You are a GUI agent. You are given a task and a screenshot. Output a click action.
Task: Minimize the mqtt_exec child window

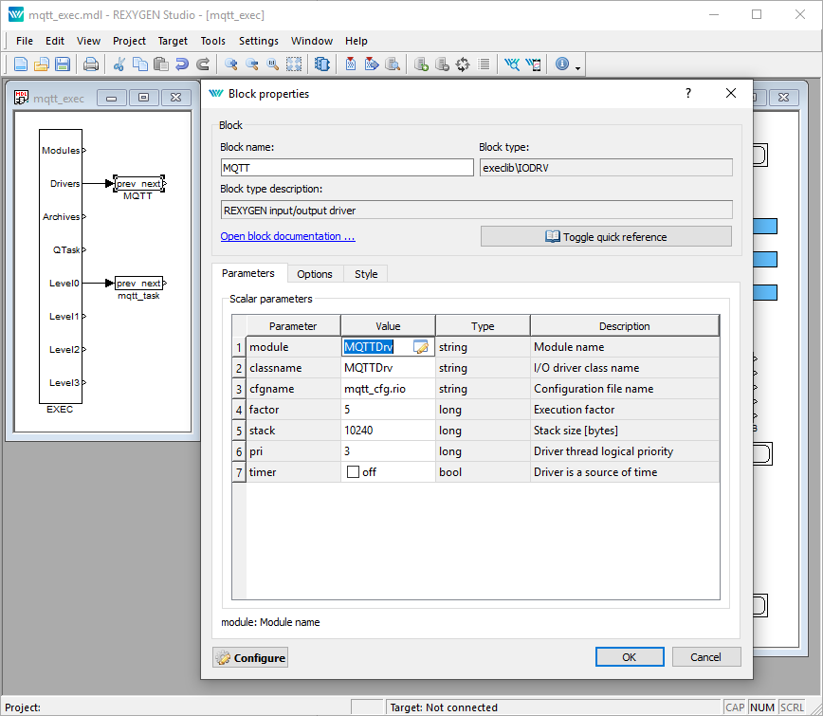pyautogui.click(x=112, y=98)
